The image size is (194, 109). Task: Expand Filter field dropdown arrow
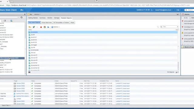(177, 27)
